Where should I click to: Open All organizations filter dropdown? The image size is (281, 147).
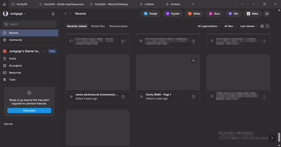pyautogui.click(x=208, y=26)
